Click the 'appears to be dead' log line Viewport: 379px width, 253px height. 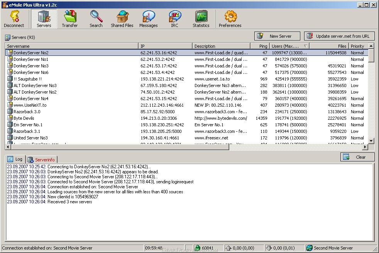83,171
